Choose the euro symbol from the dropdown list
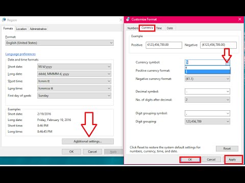Viewport: 245px width, 183px height. (207, 68)
